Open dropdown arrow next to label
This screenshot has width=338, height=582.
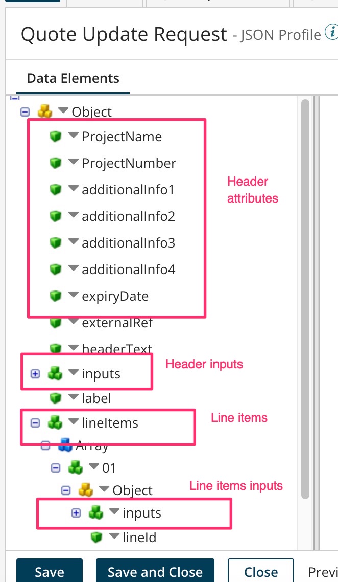click(74, 397)
